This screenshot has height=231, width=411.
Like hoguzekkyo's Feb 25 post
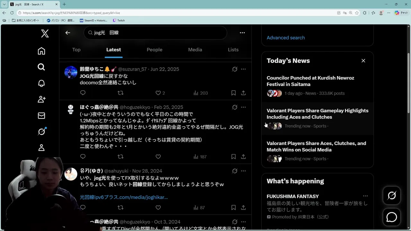[158, 157]
